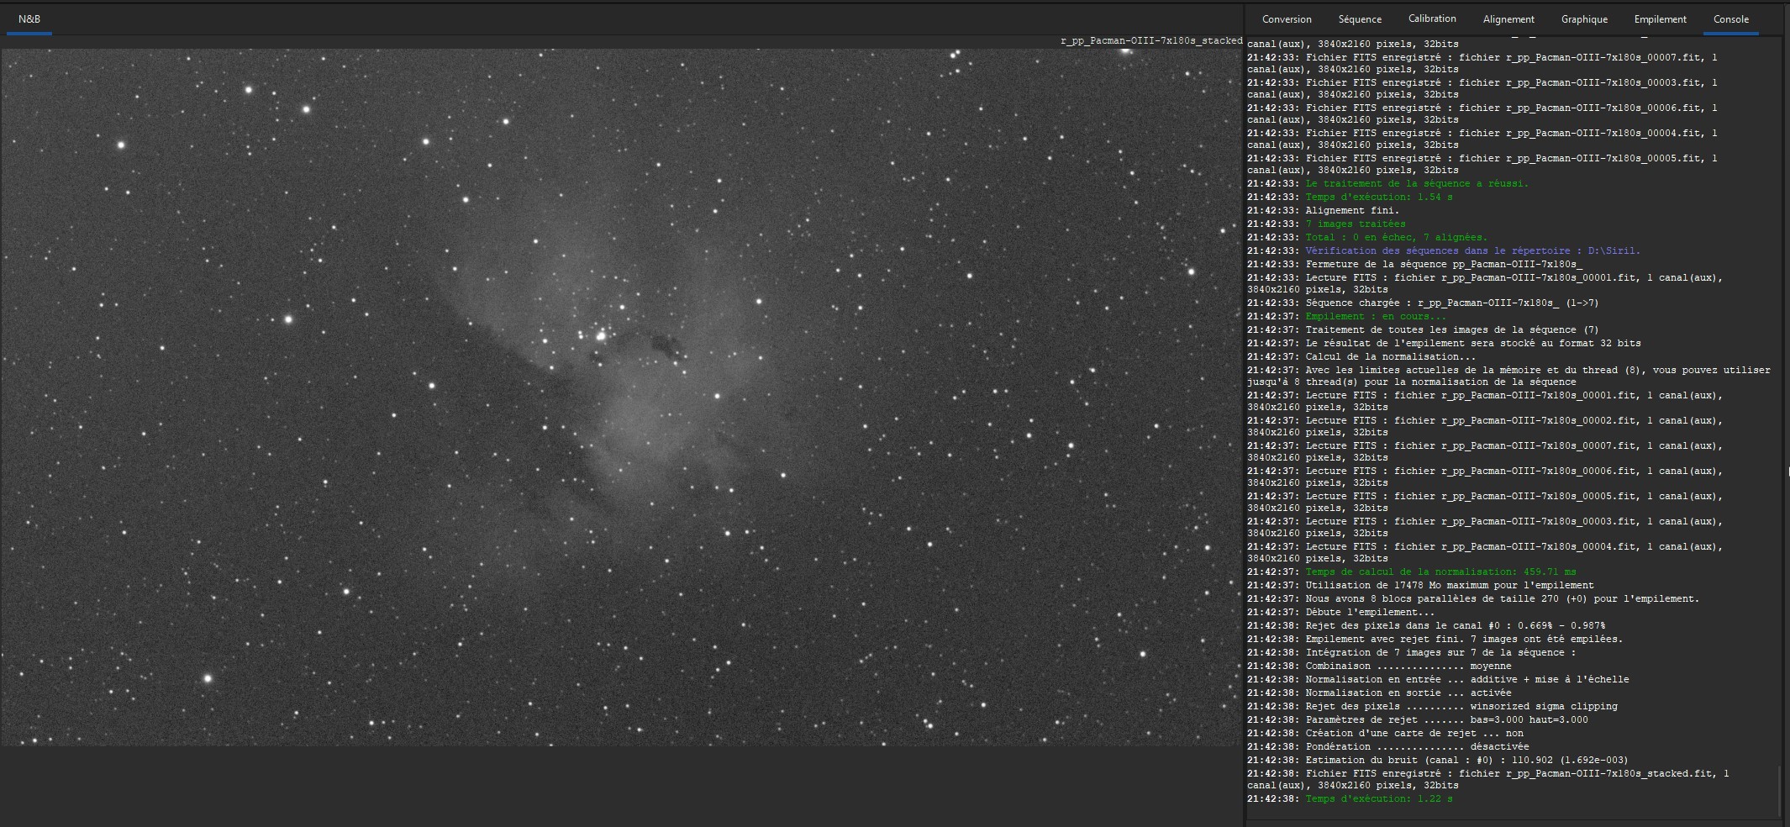This screenshot has height=827, width=1790.
Task: Click the bright central star cluster in nebula
Action: coord(600,336)
